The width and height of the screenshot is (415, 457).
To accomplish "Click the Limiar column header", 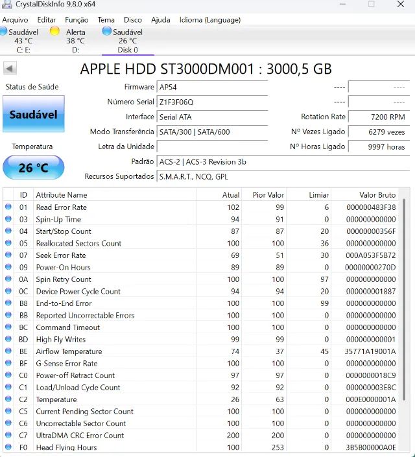I will tap(309, 194).
